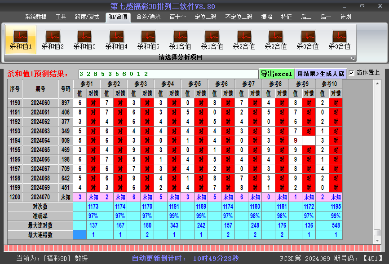Open the 杀和值3 analysis item
Screen dimensions: 389x264
[x=84, y=40]
